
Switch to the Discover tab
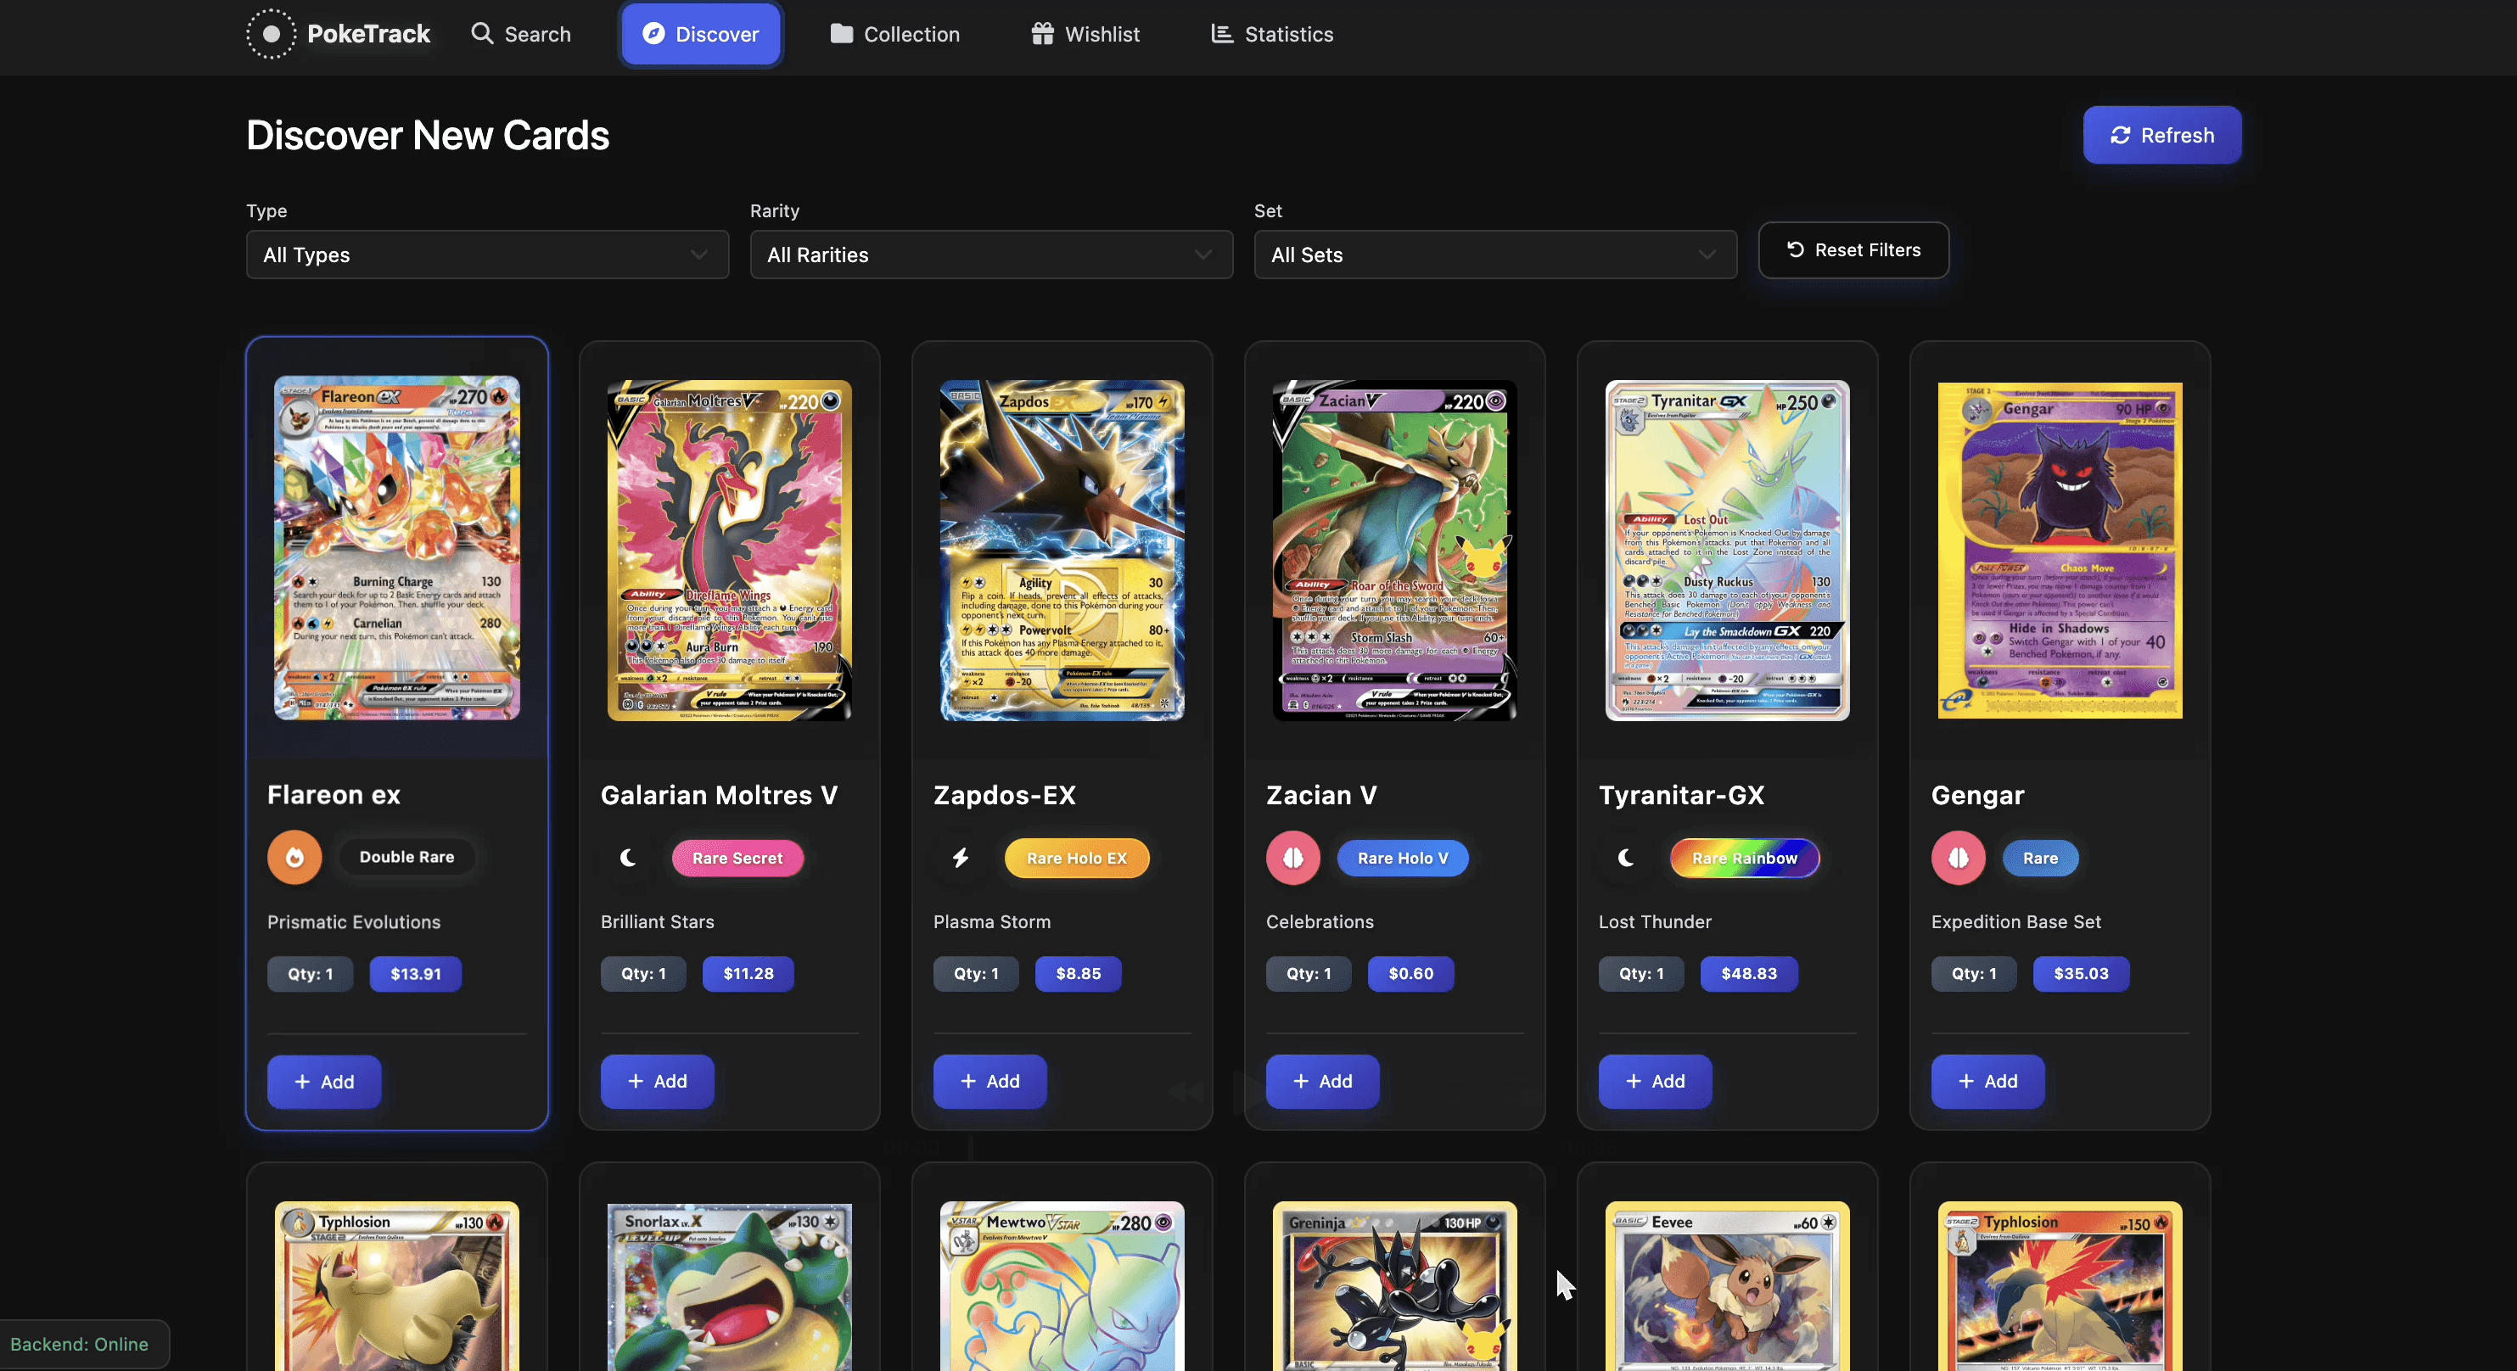(701, 34)
